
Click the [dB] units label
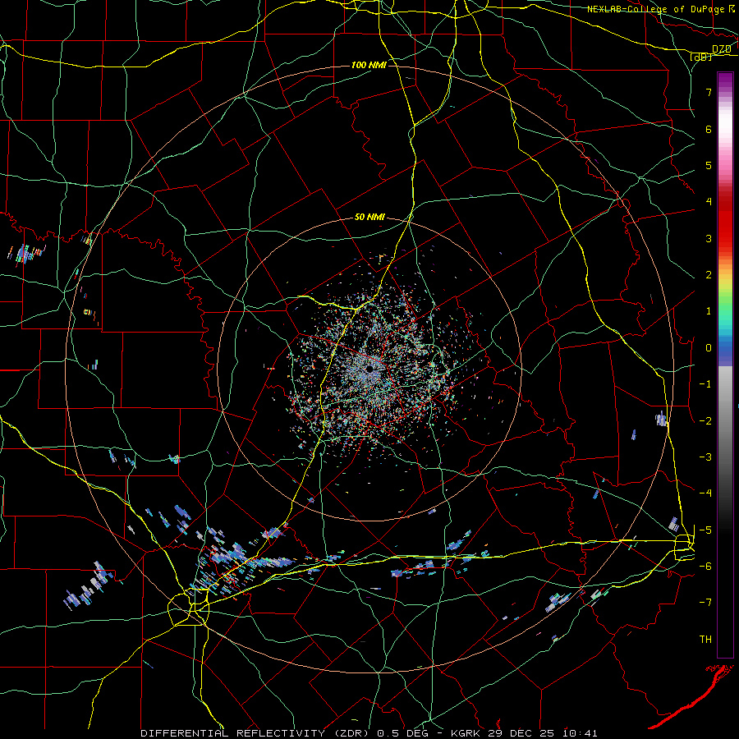(x=700, y=57)
